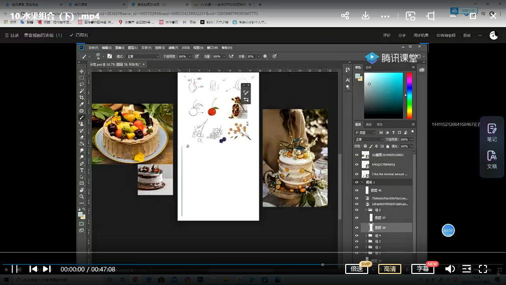The height and width of the screenshot is (285, 506).
Task: Click the Change Screen Mode icon
Action: pyautogui.click(x=82, y=230)
